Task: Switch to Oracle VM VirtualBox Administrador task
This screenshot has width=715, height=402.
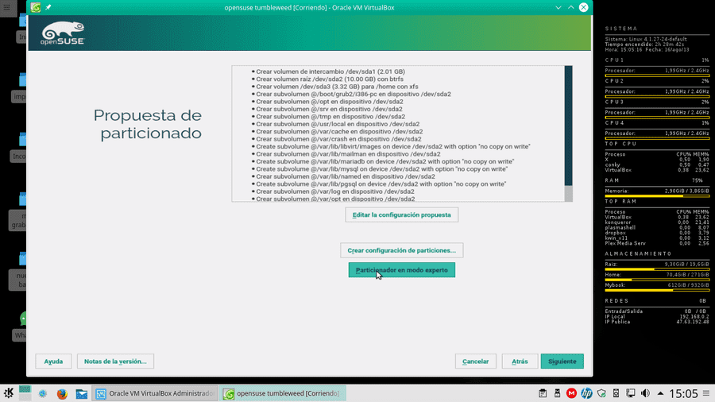Action: [x=155, y=393]
